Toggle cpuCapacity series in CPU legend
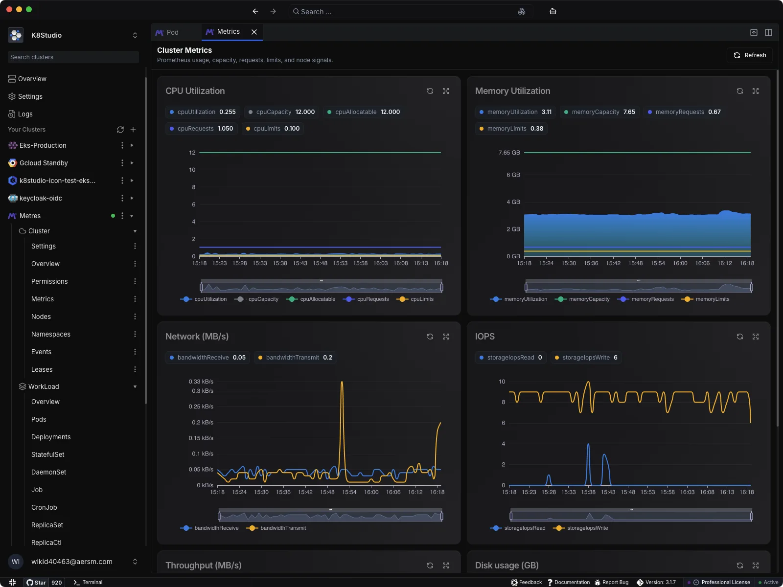This screenshot has width=783, height=587. [256, 299]
